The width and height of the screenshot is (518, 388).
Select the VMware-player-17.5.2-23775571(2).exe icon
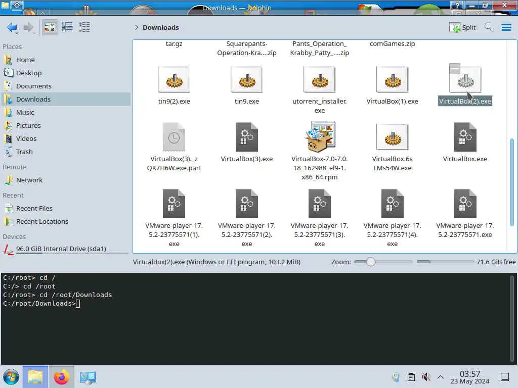tap(247, 204)
